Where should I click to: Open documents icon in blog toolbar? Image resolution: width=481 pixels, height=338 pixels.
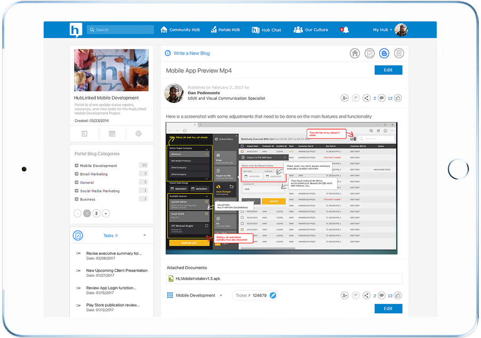pos(399,53)
